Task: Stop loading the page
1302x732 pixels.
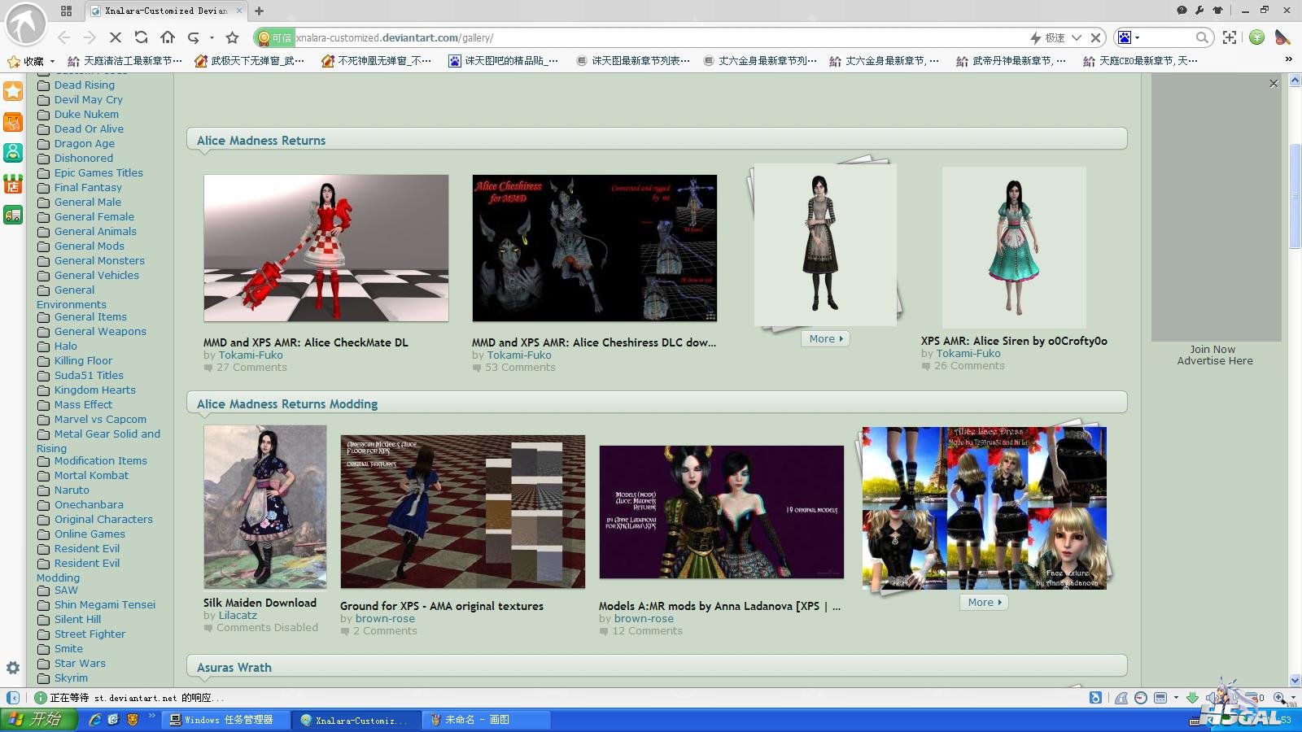Action: point(115,37)
